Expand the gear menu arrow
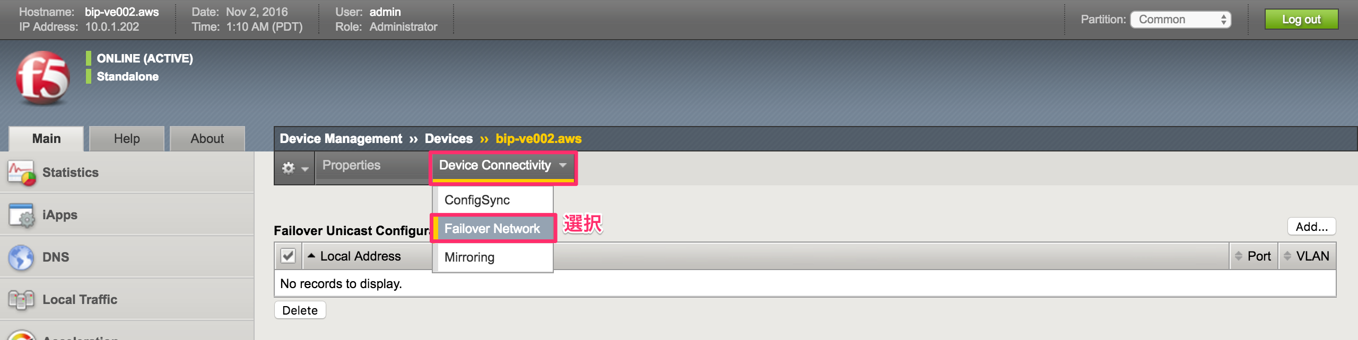 click(305, 169)
